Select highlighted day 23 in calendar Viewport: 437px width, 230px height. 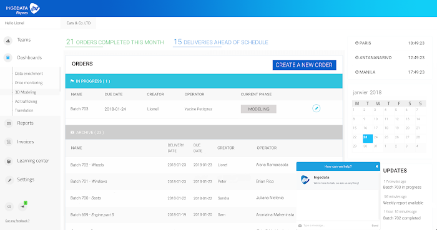point(368,138)
